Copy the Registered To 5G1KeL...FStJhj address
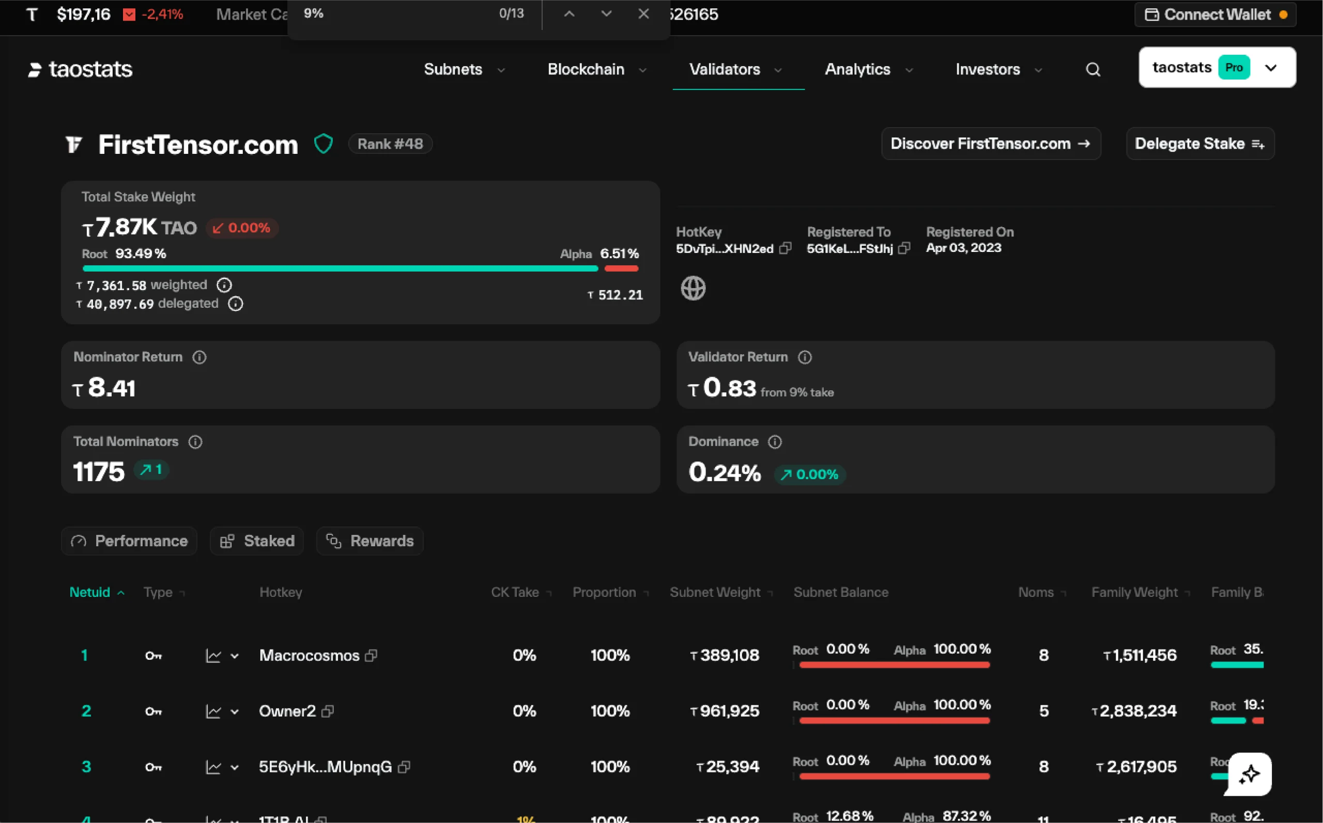This screenshot has width=1323, height=823. pos(904,248)
